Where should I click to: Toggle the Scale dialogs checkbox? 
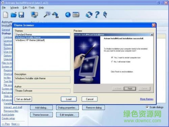point(147,107)
